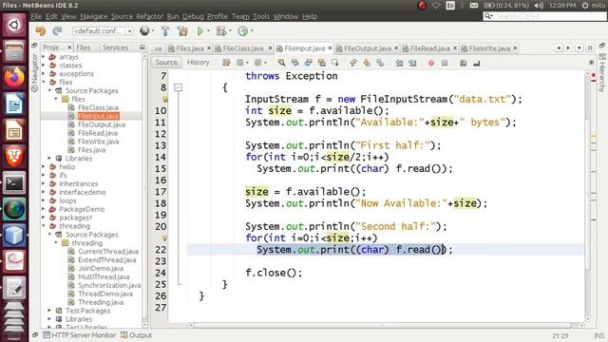Open the HTTP Server Monitor panel
This screenshot has height=342, width=608.
point(80,335)
